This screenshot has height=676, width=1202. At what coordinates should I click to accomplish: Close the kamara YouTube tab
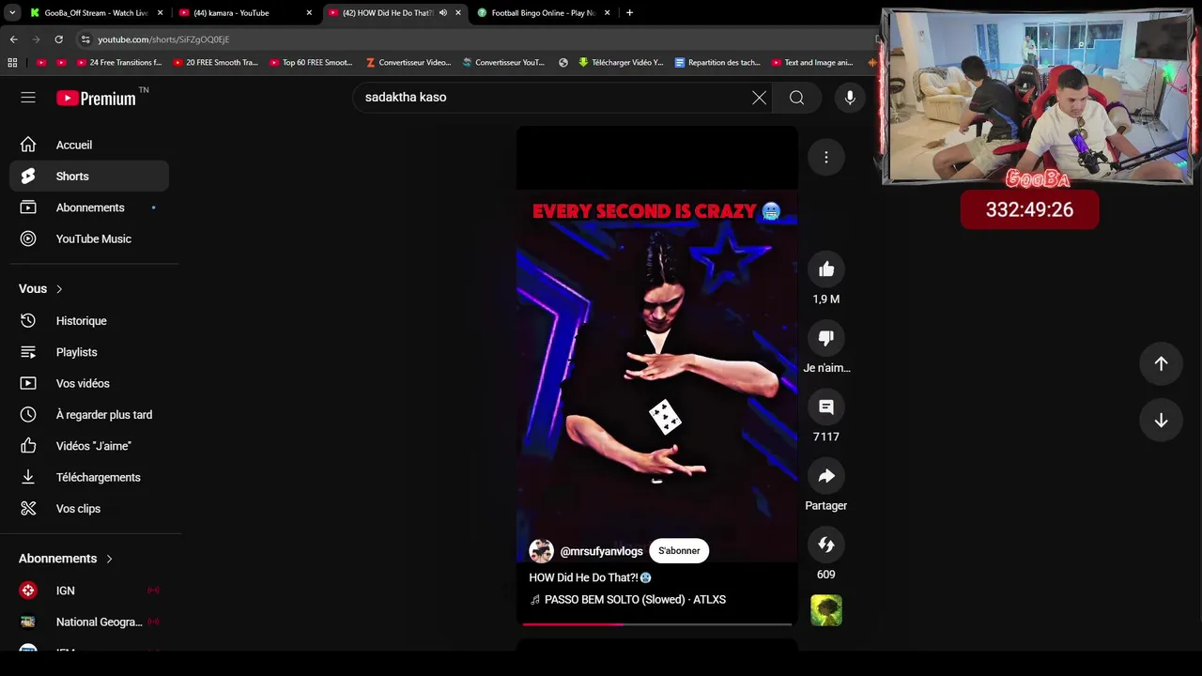coord(309,13)
